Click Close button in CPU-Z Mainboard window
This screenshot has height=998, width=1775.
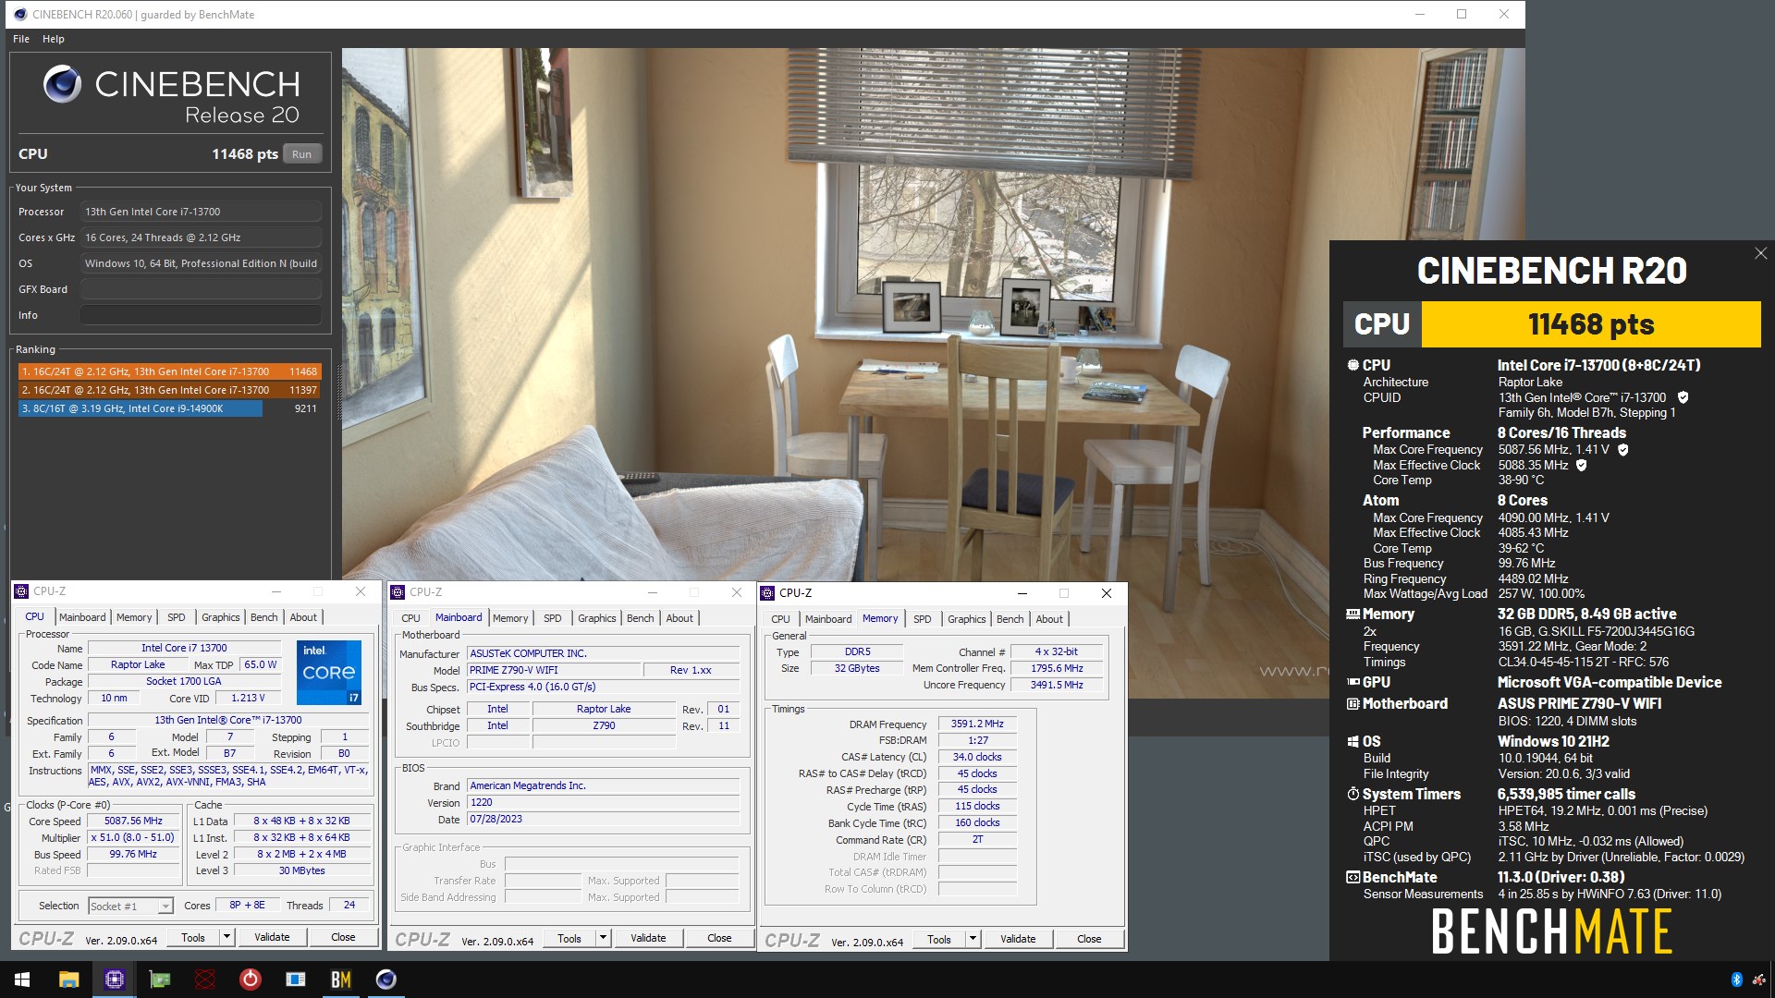click(719, 938)
